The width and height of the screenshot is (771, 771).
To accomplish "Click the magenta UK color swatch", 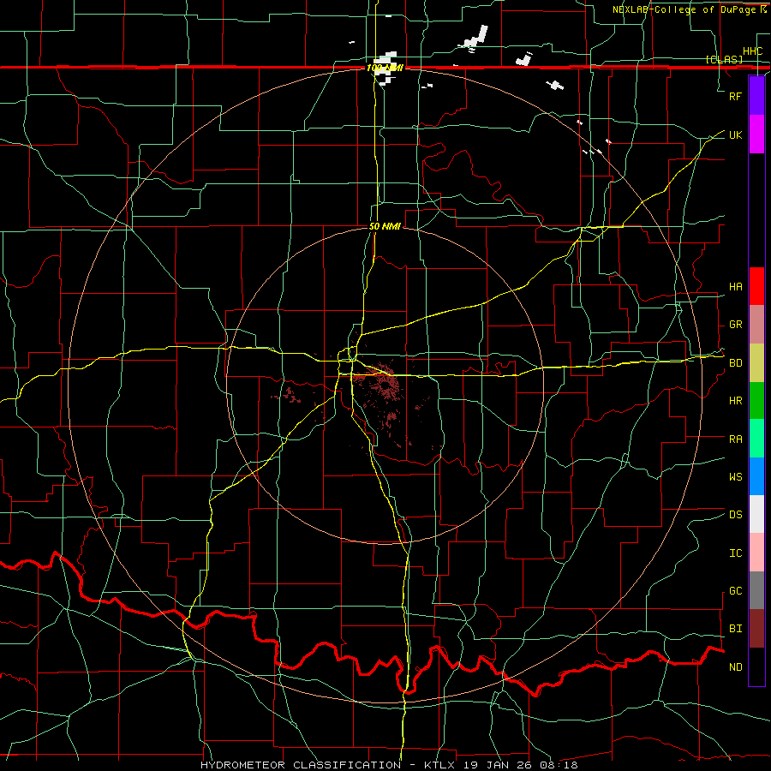I will [756, 134].
